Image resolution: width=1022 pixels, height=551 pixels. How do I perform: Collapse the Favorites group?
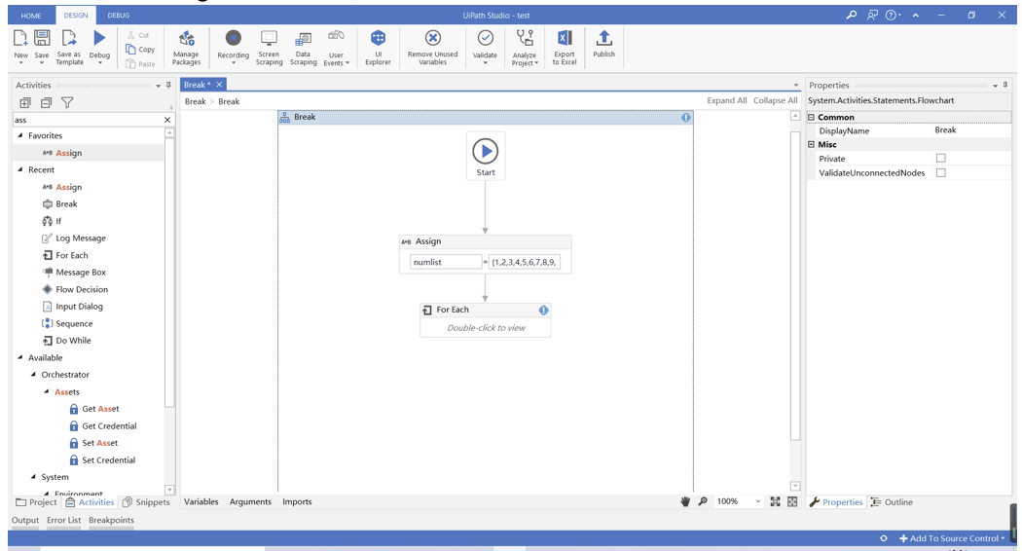(x=20, y=135)
